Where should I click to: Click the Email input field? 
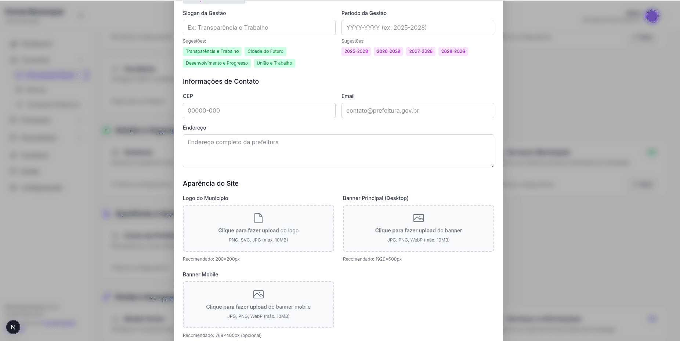click(x=417, y=110)
